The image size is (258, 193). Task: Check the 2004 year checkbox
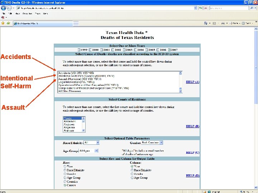click(135, 50)
